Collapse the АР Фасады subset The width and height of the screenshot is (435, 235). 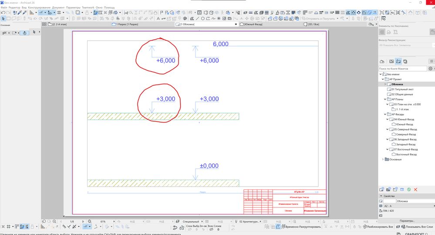[385, 114]
